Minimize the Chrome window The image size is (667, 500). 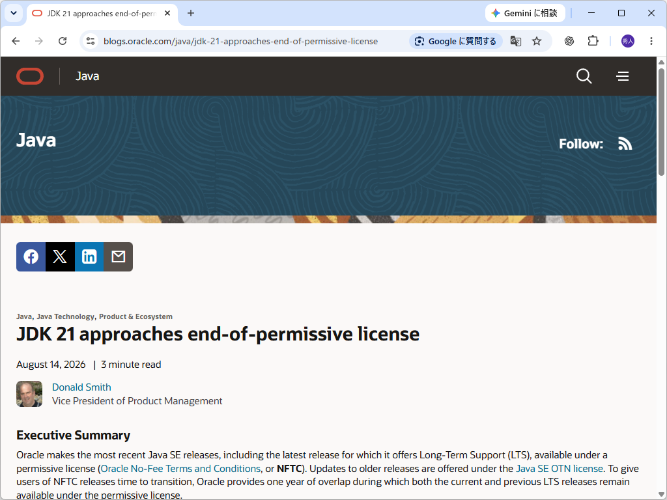point(591,13)
